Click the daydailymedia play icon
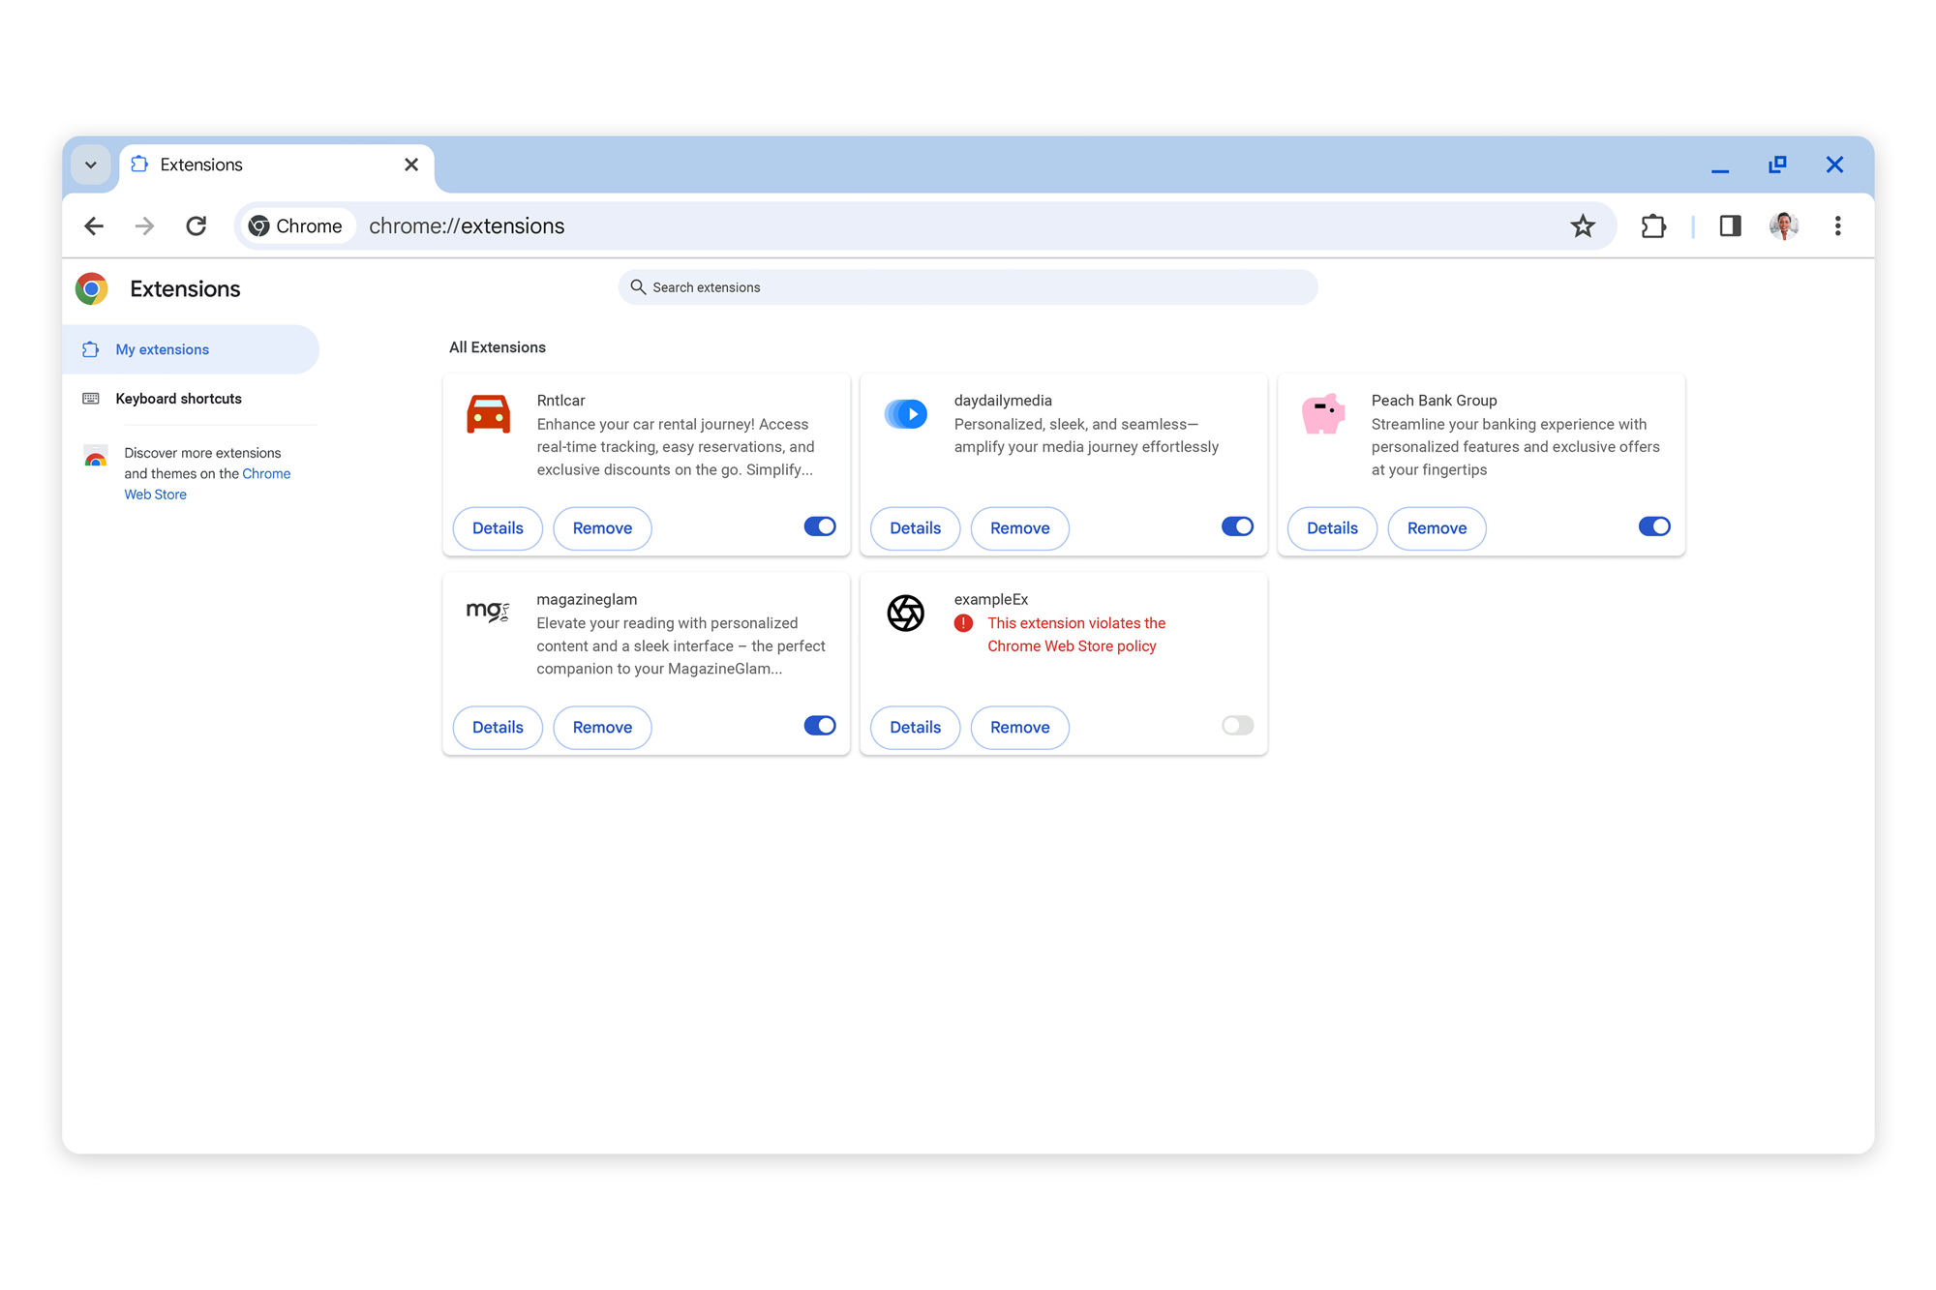 click(x=906, y=414)
